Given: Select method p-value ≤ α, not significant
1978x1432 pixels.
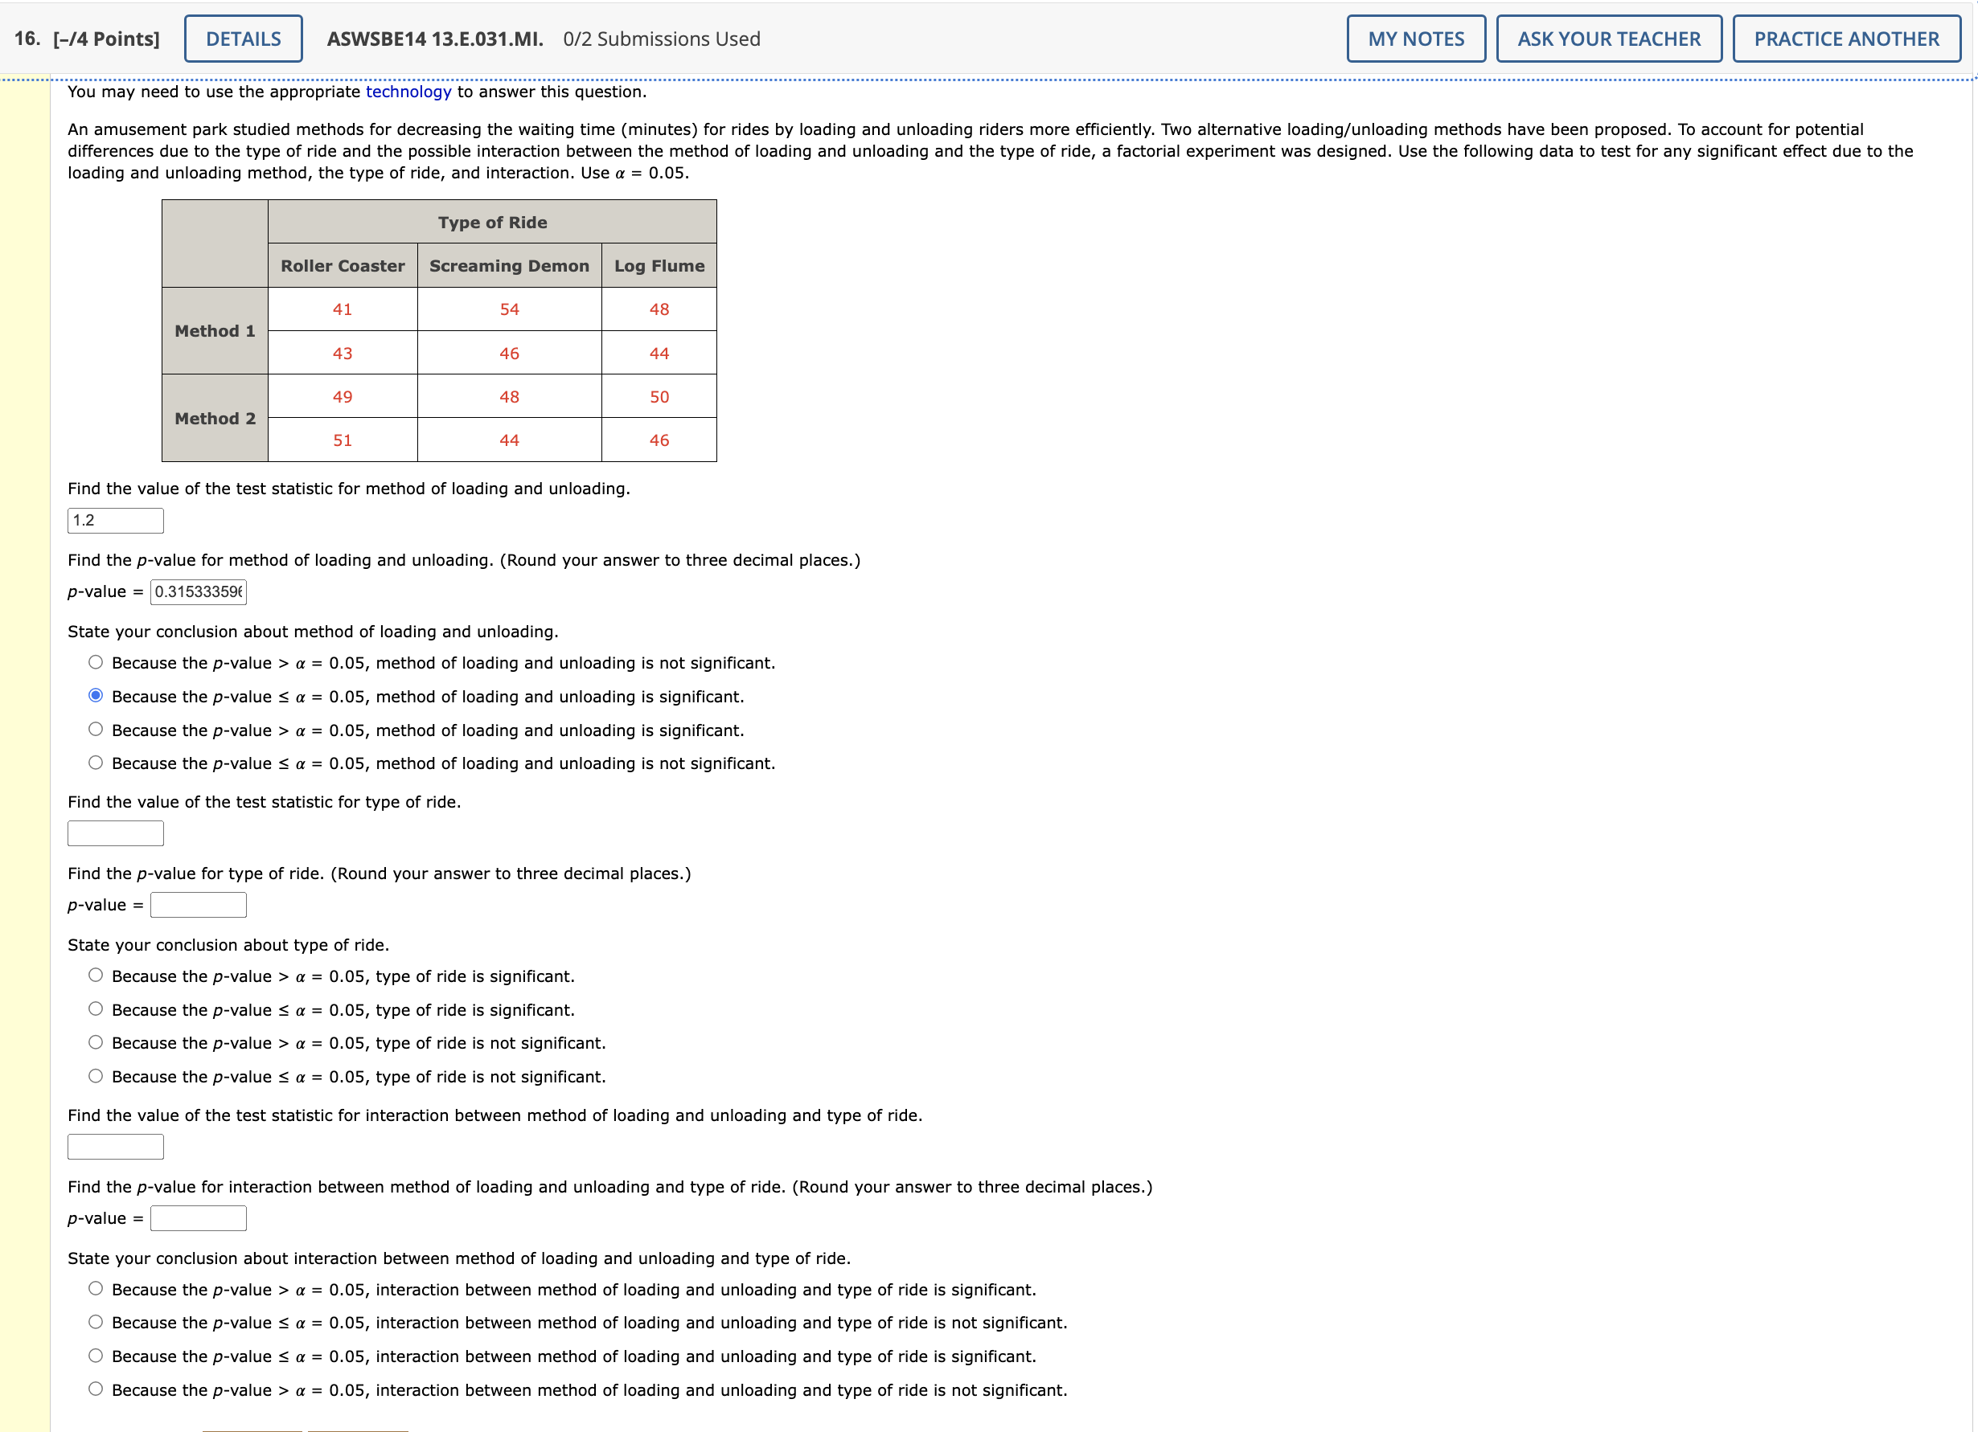Looking at the screenshot, I should tap(96, 763).
